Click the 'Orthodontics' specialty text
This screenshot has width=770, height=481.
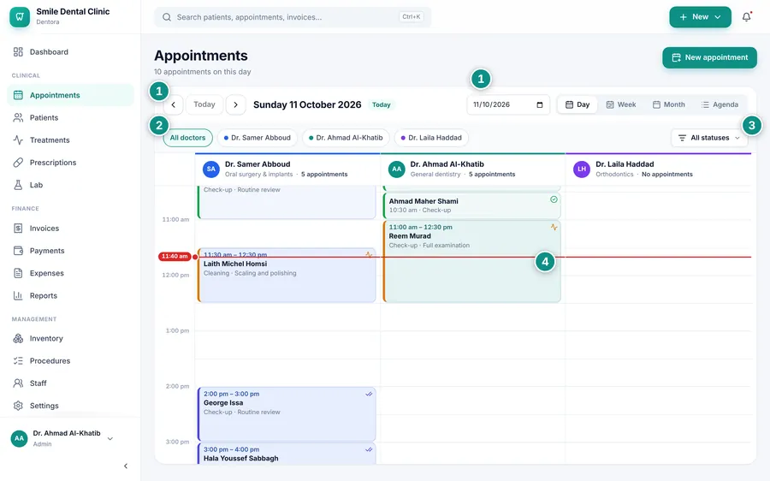(x=614, y=175)
